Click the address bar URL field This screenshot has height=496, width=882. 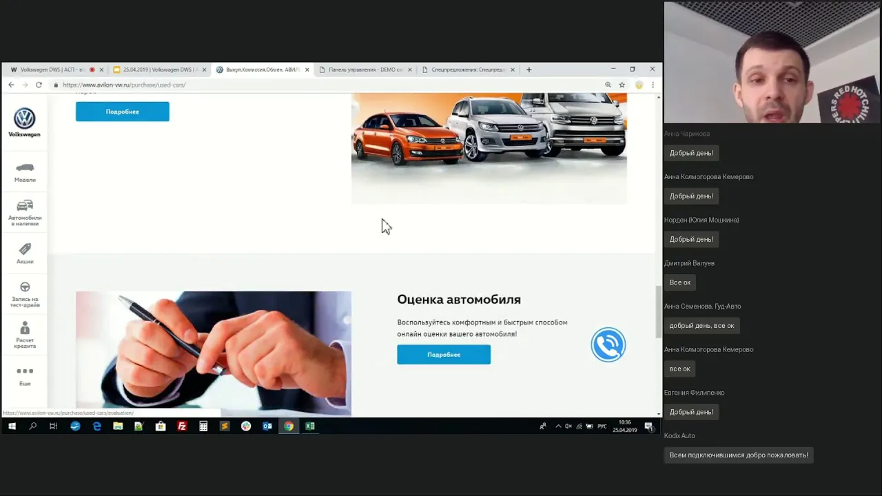click(x=331, y=85)
